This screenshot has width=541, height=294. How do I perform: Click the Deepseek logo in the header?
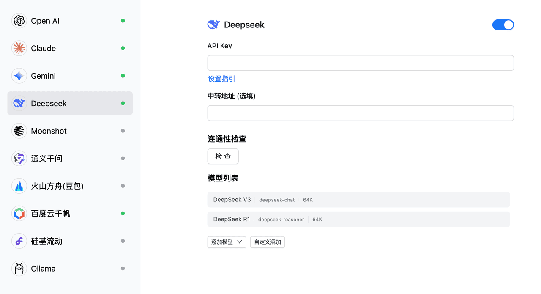click(213, 25)
